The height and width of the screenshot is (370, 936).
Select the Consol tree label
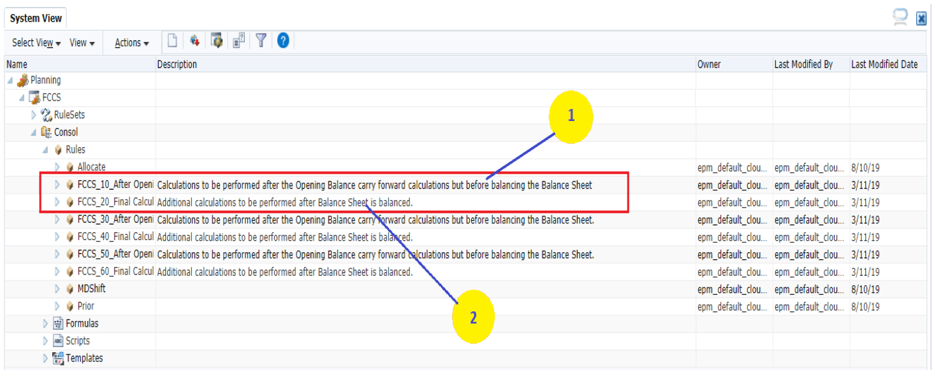66,132
